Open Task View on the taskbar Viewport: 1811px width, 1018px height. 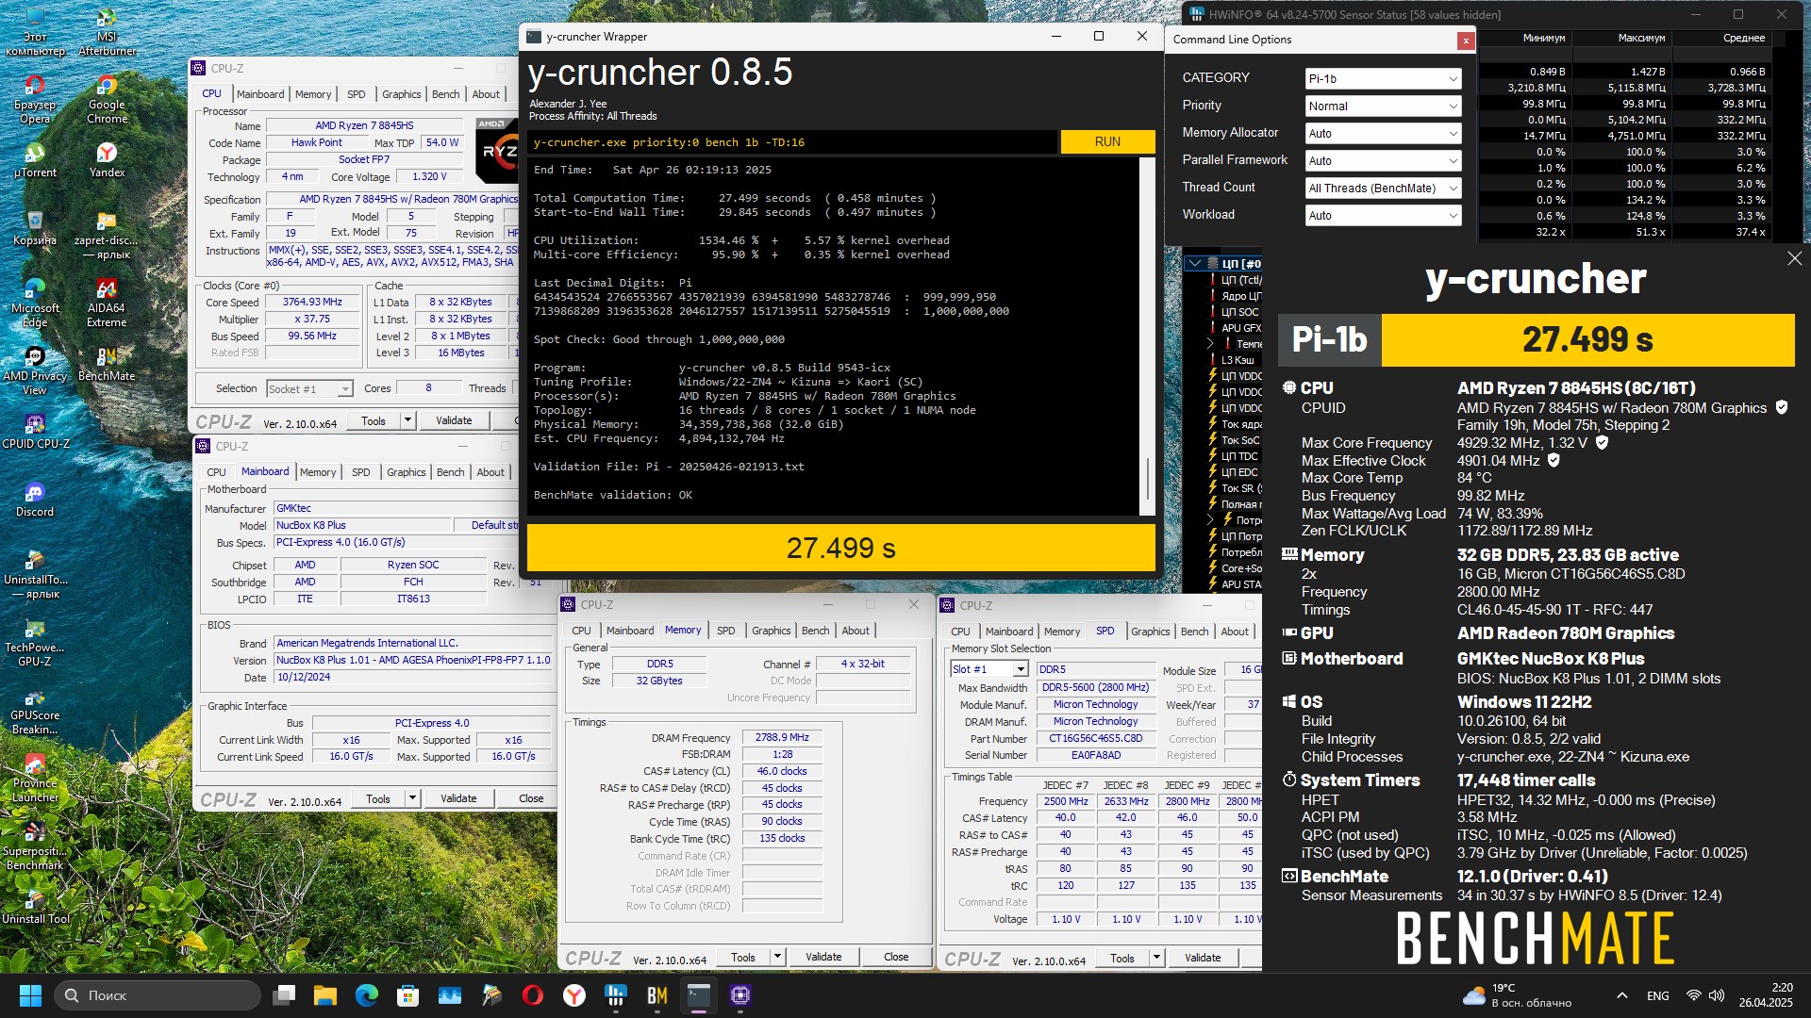[x=284, y=995]
